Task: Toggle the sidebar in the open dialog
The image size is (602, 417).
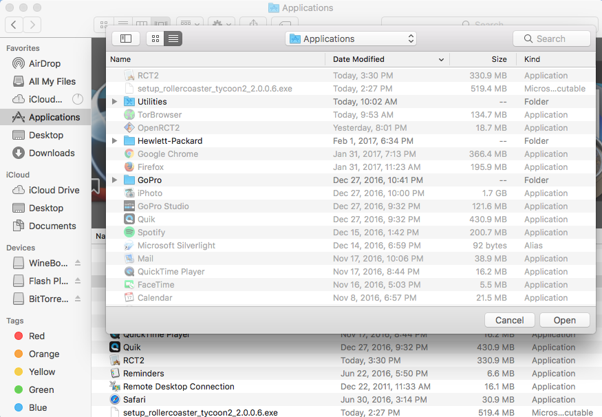Action: [x=125, y=39]
